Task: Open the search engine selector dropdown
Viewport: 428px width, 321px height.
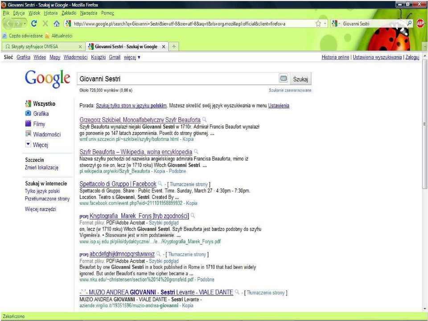Action: [336, 24]
